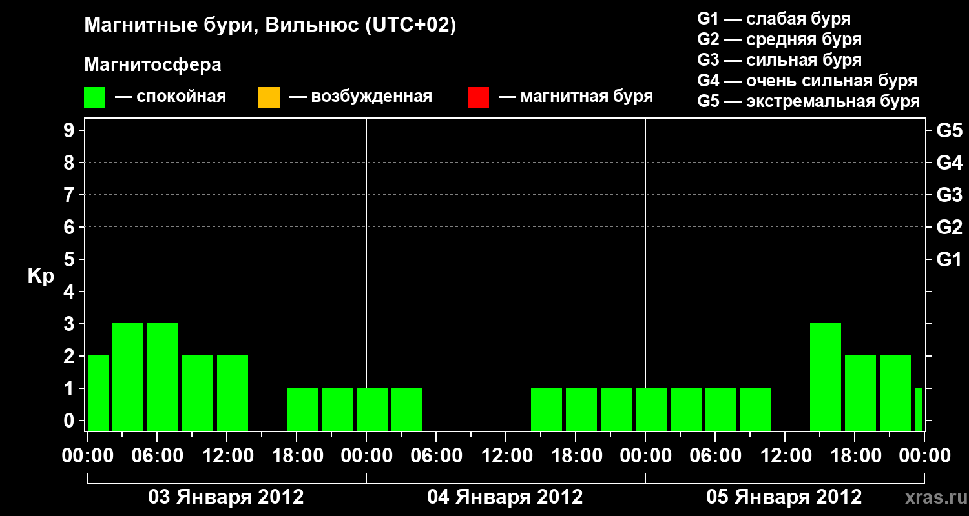Click the right-axis 'G2' storm level label

coord(950,227)
